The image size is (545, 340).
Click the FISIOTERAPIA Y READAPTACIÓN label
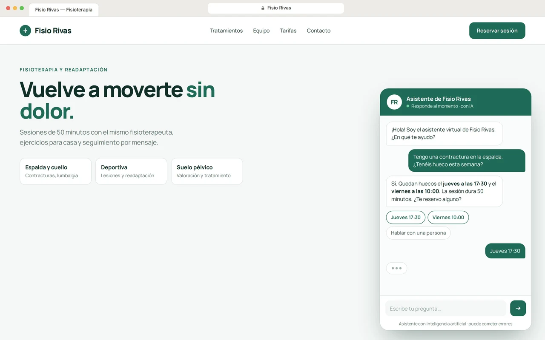(x=63, y=70)
